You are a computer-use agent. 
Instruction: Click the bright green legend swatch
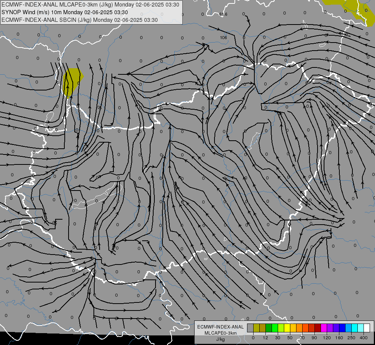pos(275,328)
